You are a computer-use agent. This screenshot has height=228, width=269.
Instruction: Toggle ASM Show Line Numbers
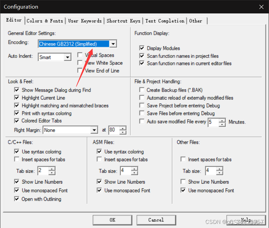click(99, 182)
